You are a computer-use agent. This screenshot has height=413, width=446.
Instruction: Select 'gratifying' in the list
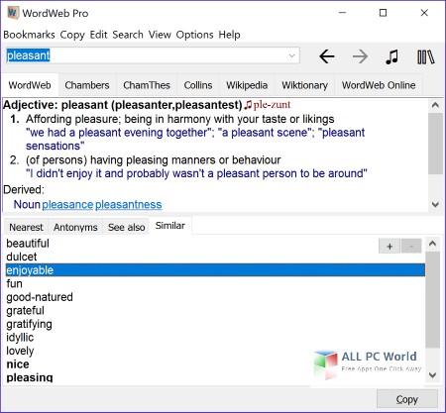29,324
